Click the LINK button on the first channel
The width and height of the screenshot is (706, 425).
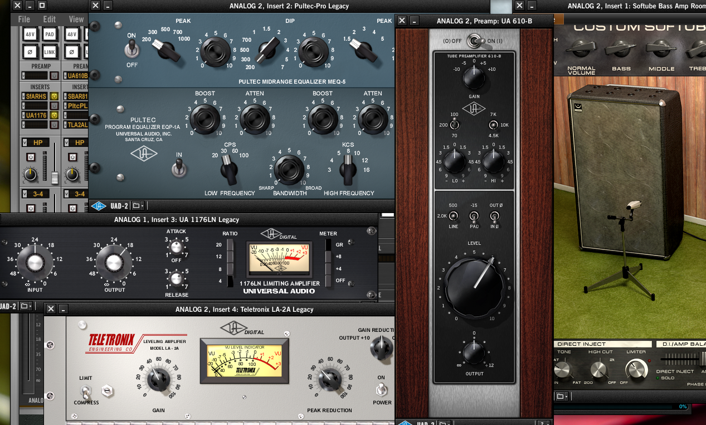(x=50, y=52)
